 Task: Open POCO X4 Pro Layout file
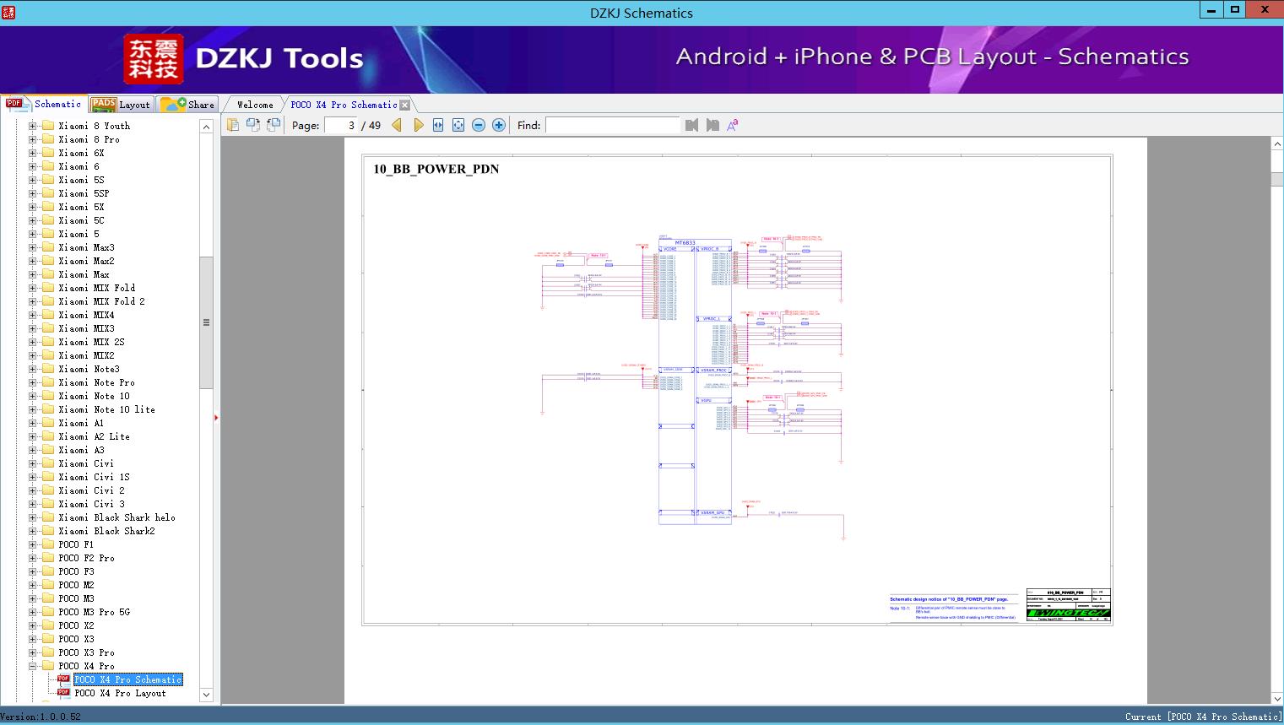coord(120,693)
